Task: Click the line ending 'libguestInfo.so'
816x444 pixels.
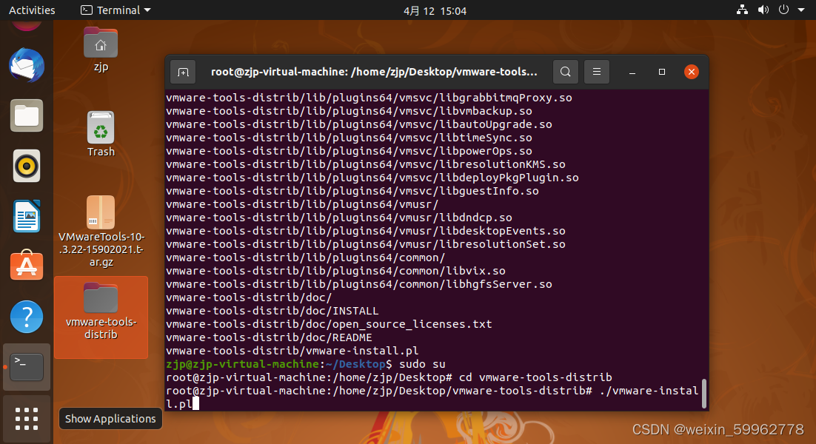Action: (352, 191)
